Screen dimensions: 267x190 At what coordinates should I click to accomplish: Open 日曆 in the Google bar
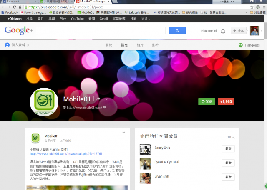133,19
